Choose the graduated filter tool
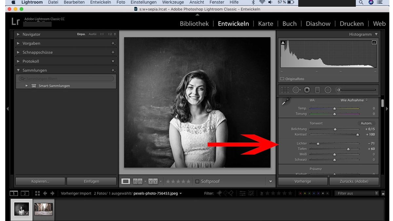 (x=317, y=90)
